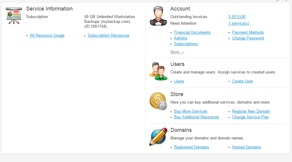Open the Admins link
The image size is (292, 162).
180,38
